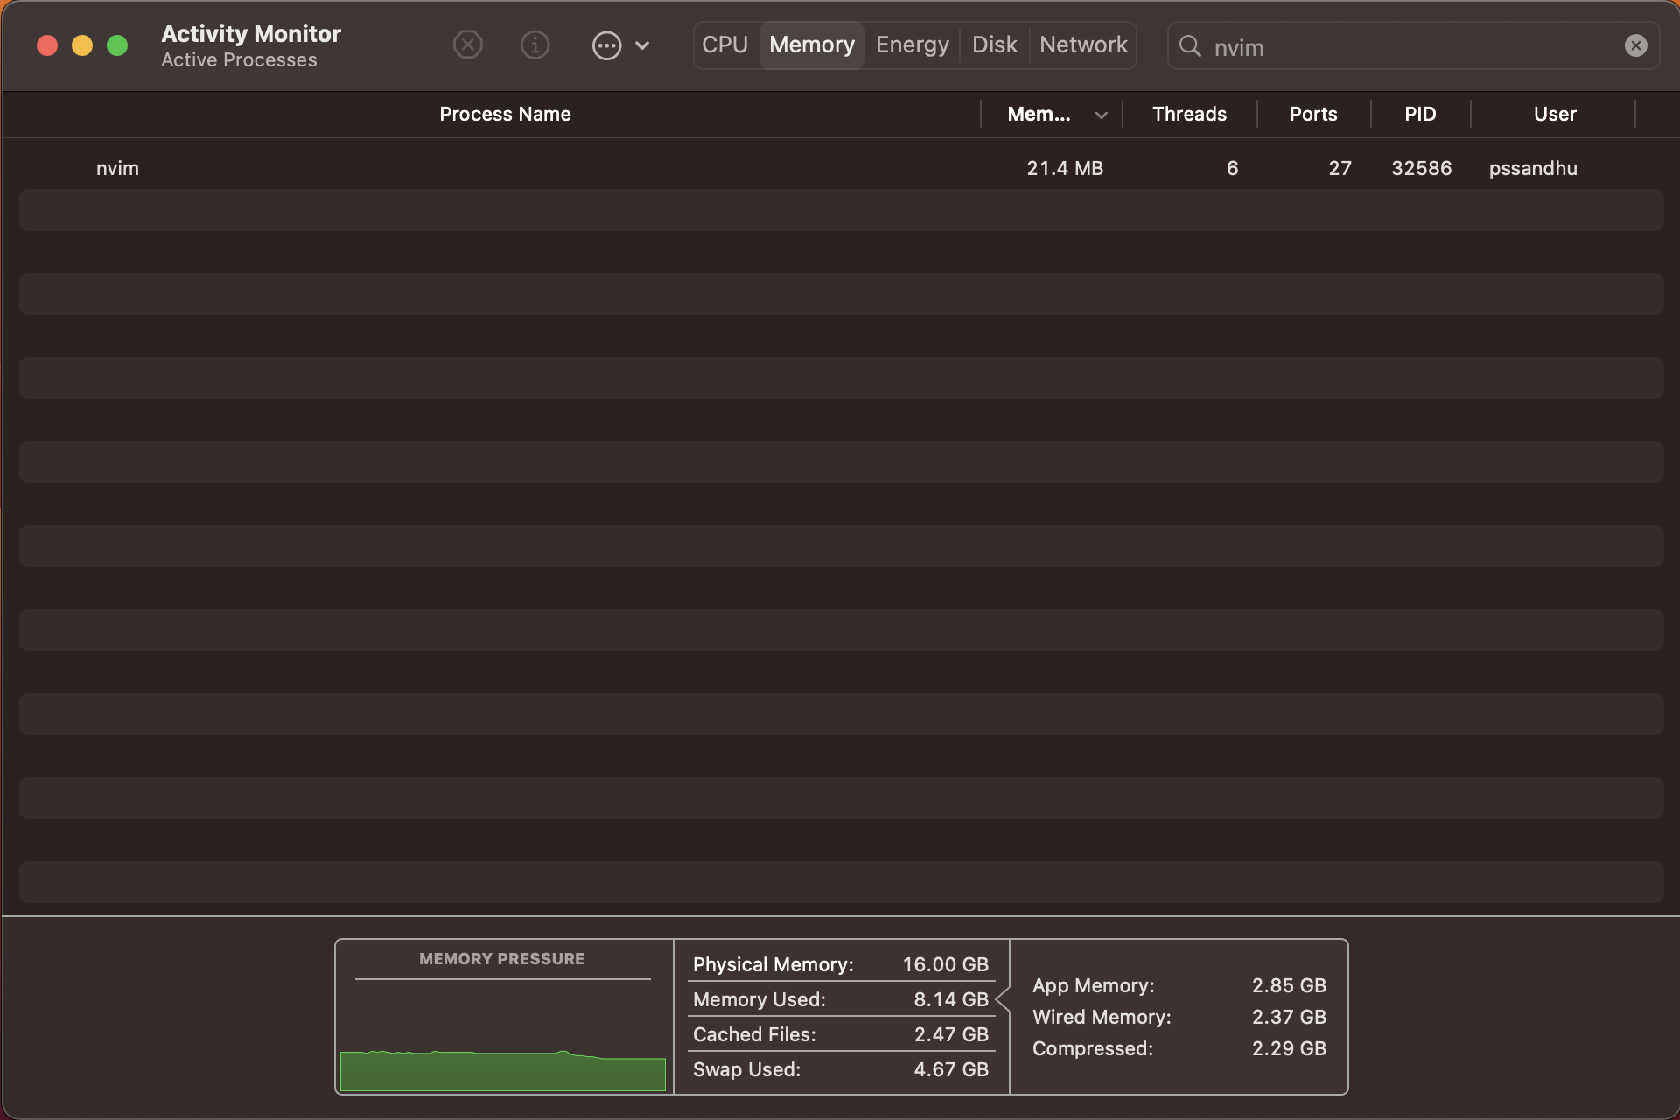Click the magnifying glass search icon
Viewport: 1680px width, 1120px height.
[1190, 46]
